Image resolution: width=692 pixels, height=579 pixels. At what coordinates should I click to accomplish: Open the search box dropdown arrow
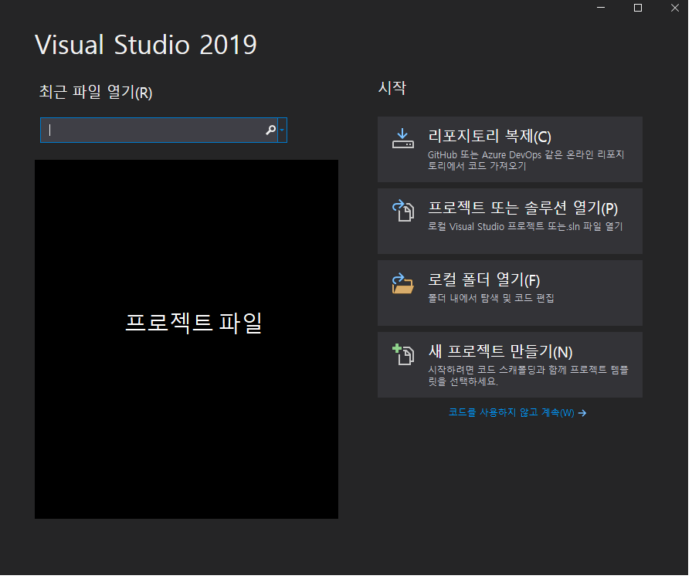tap(283, 130)
